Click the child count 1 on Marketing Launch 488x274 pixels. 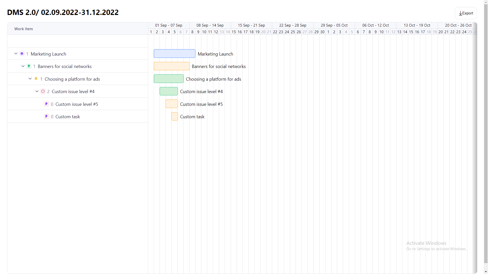pos(27,54)
